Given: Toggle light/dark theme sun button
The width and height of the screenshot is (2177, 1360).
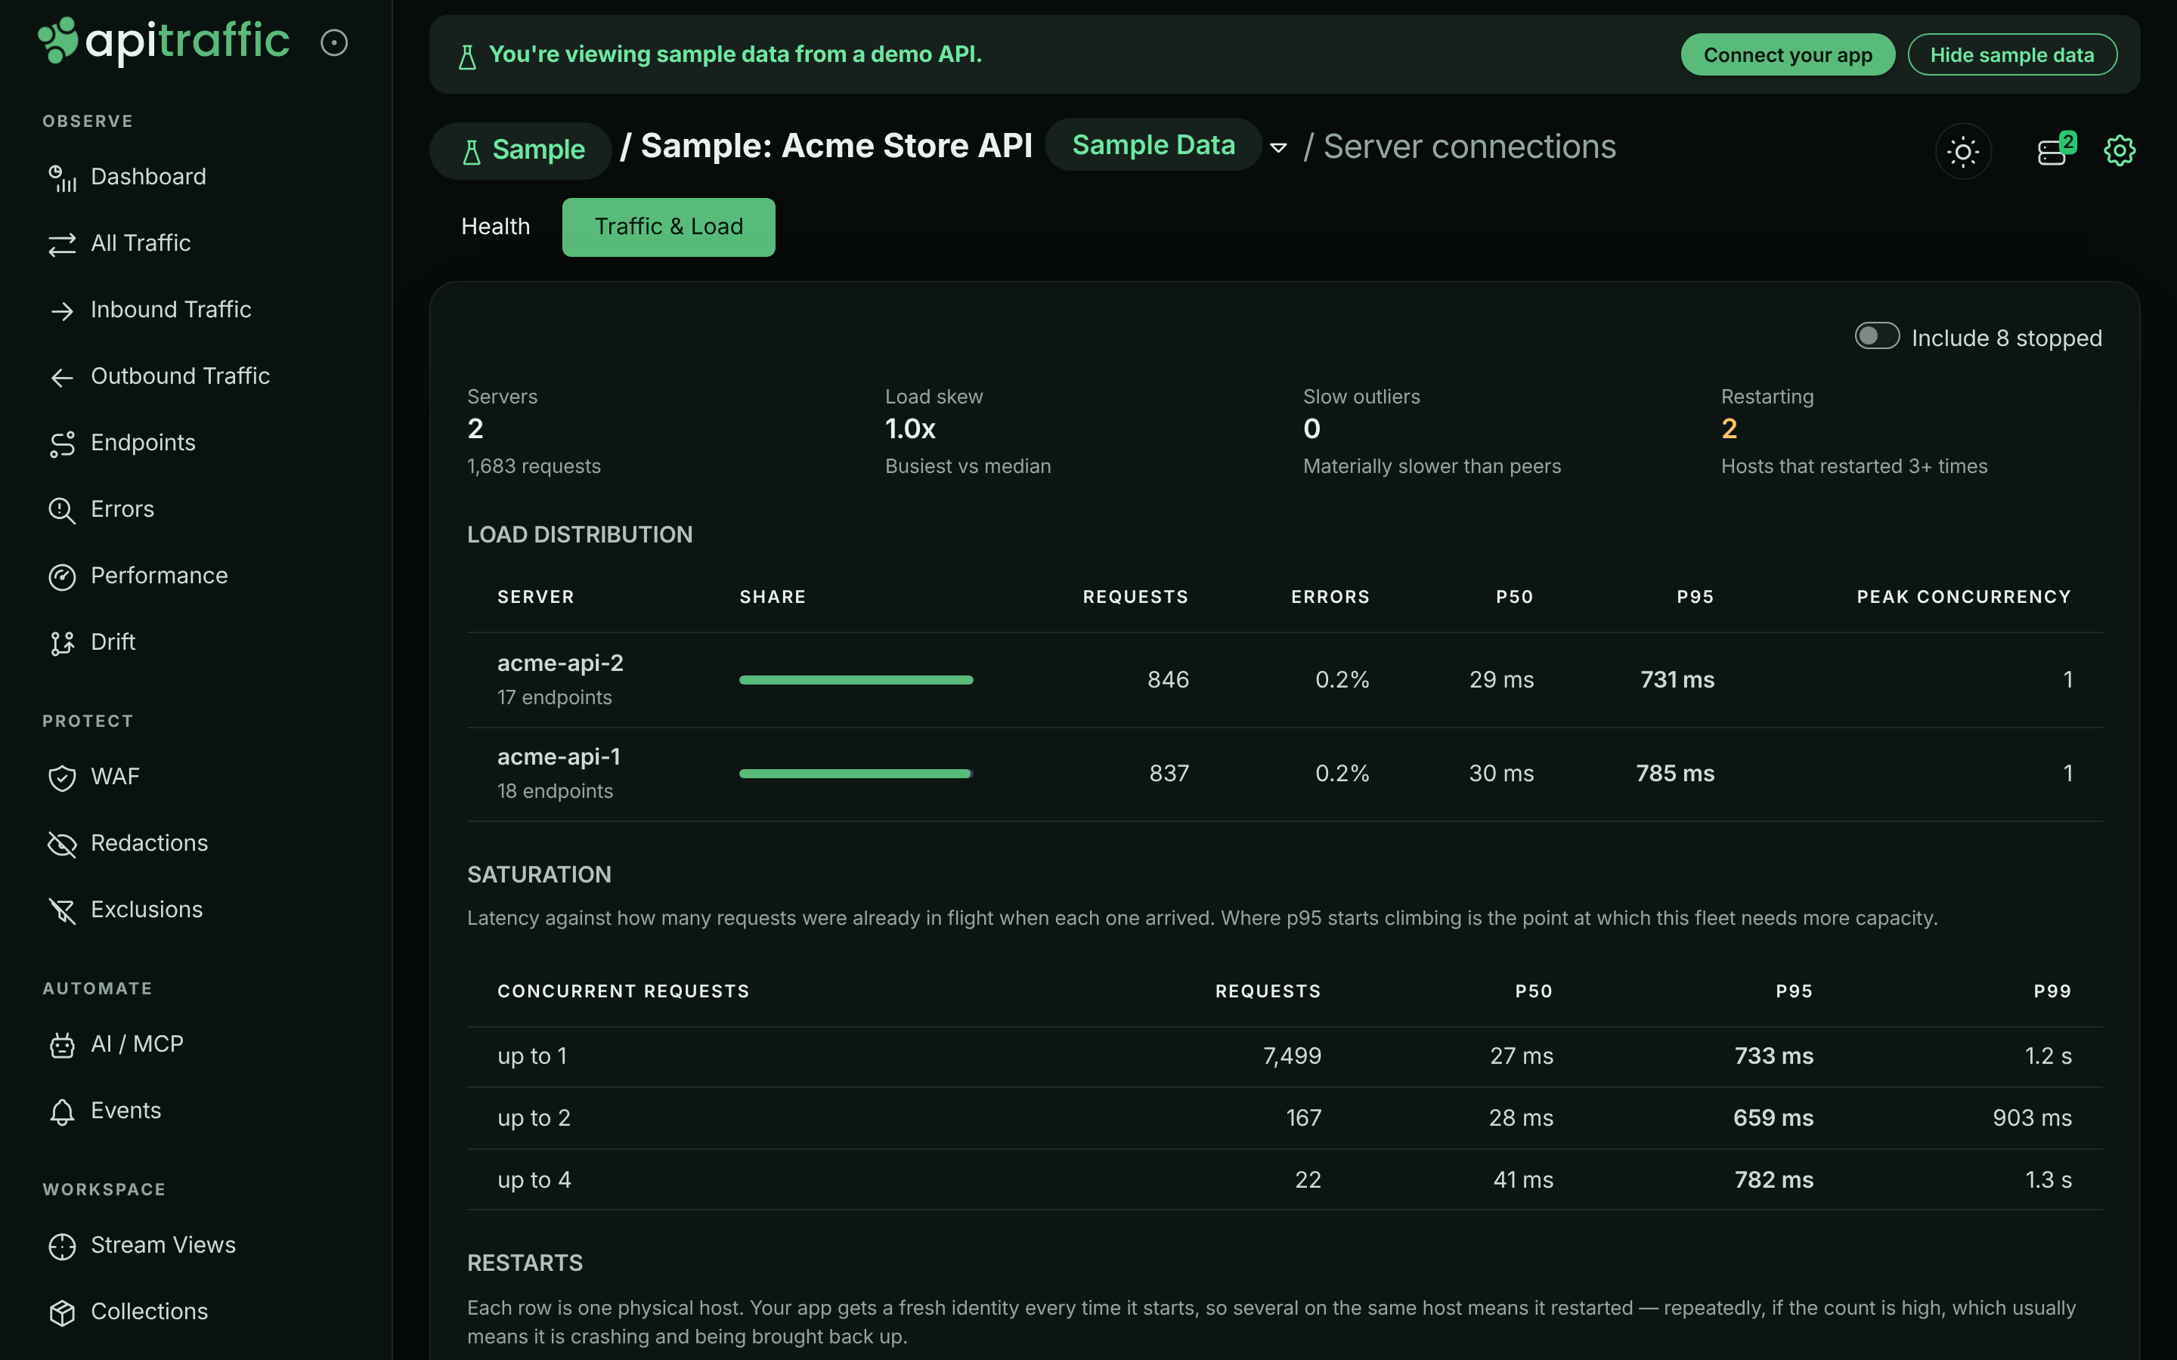Looking at the screenshot, I should coord(1963,151).
